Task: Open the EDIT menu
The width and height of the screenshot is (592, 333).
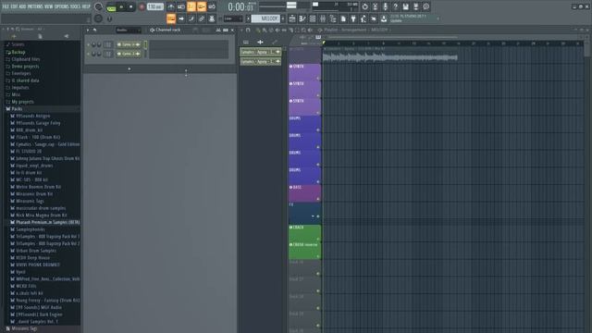Action: point(14,6)
